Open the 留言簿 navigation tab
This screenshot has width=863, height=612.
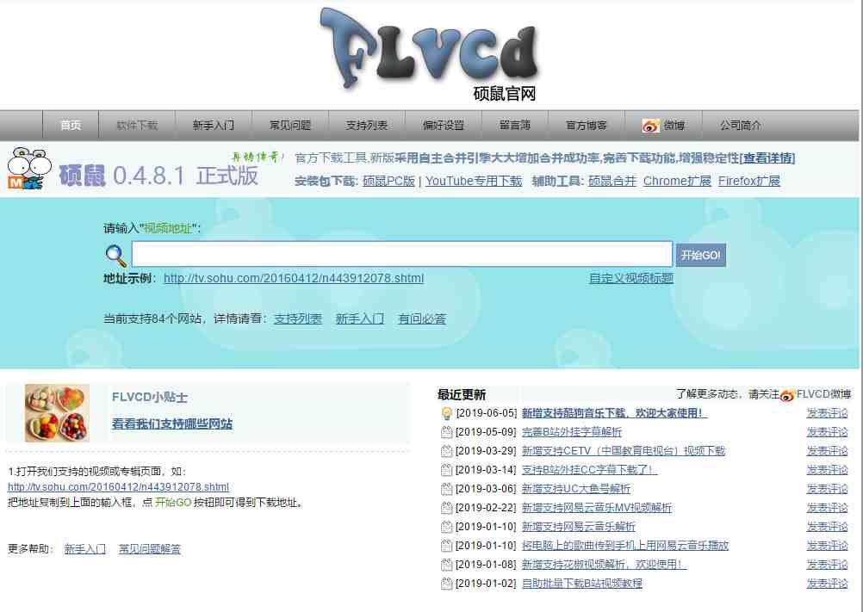(x=514, y=126)
